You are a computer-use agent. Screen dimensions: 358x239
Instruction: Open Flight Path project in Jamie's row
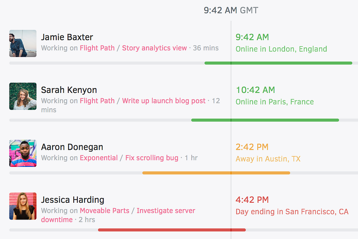(x=97, y=48)
